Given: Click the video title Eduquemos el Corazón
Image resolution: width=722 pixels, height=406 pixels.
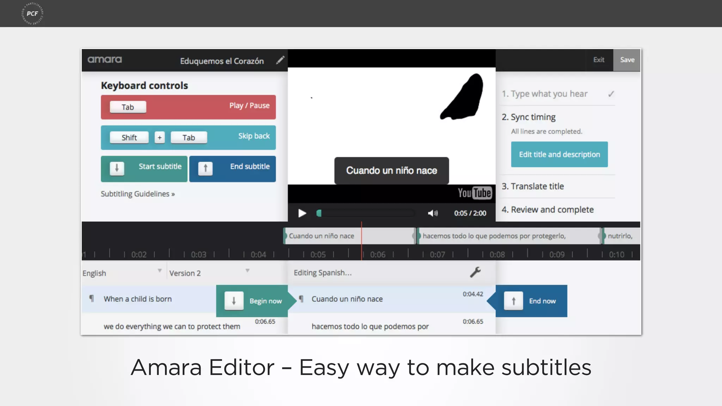Looking at the screenshot, I should [x=222, y=61].
